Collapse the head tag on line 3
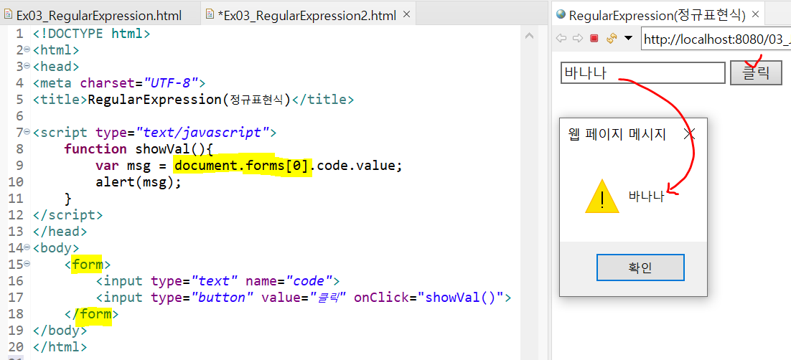Viewport: 791px width, 360px height. [27, 67]
